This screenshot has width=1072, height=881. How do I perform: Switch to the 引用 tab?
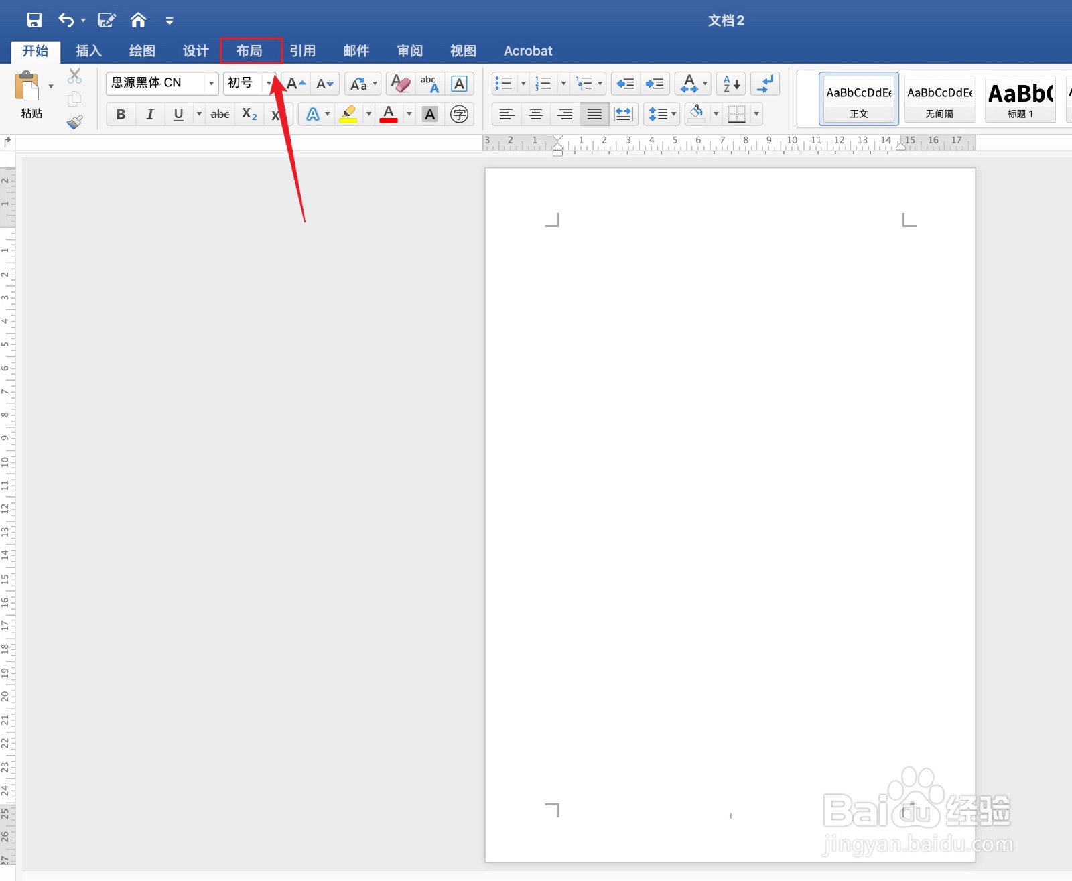click(303, 51)
